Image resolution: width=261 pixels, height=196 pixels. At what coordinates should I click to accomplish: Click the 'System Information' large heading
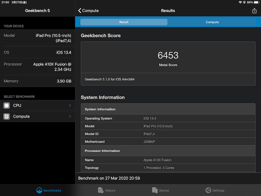coord(102,97)
